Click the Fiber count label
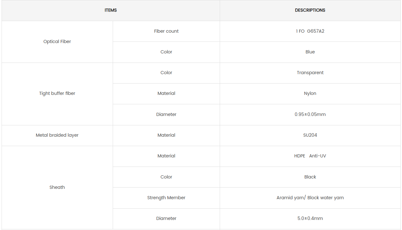The width and height of the screenshot is (402, 230). tap(166, 31)
